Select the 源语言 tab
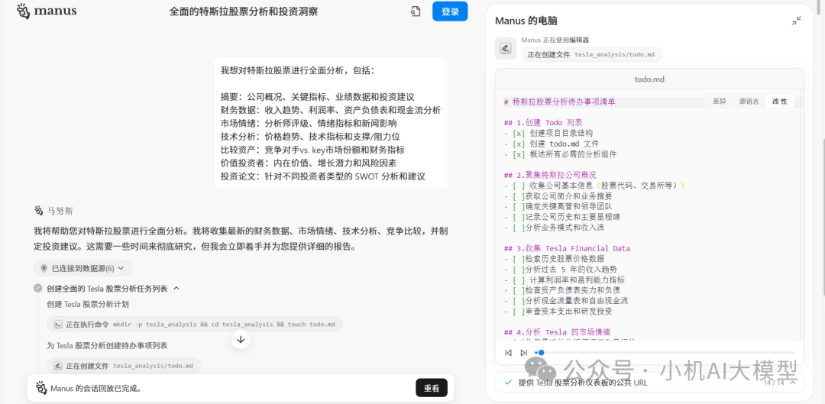The image size is (825, 404). click(749, 102)
